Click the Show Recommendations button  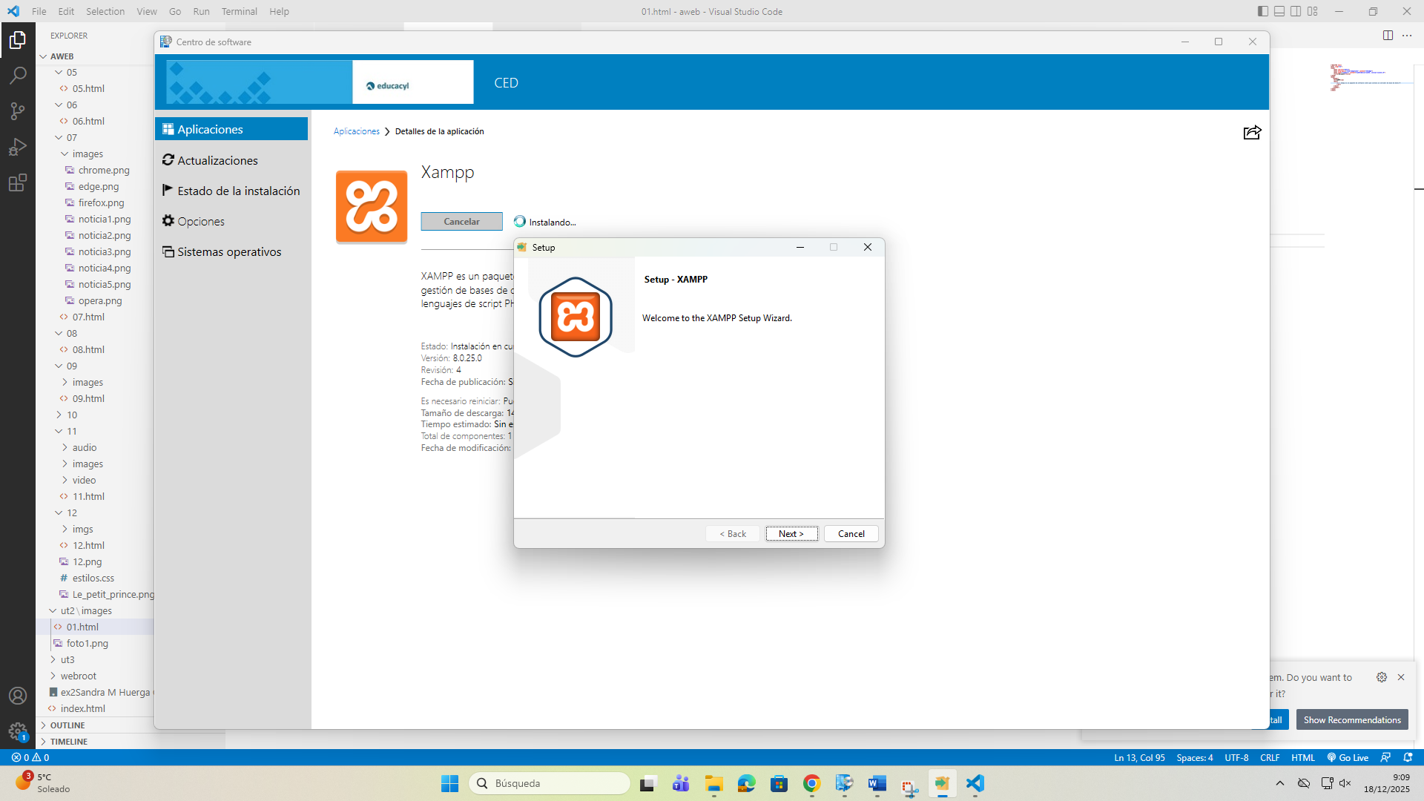pyautogui.click(x=1351, y=719)
